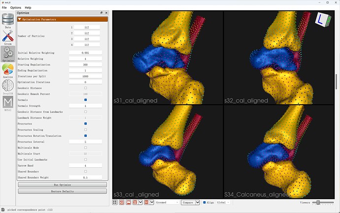Open the Analyze module
Viewport: 340px width, 213px height.
coord(8,70)
